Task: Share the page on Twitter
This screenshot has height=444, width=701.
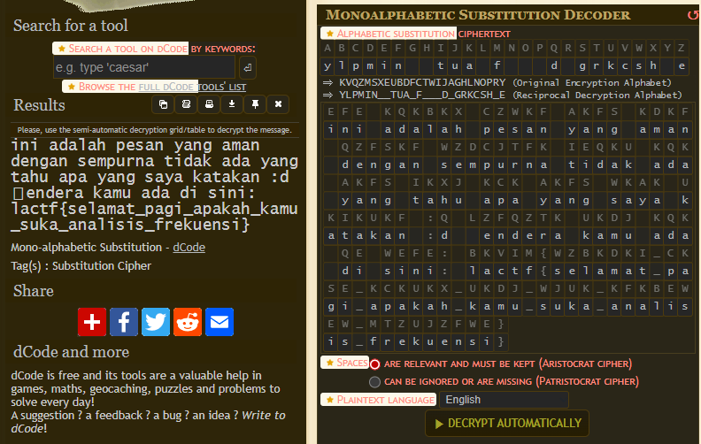Action: tap(156, 322)
